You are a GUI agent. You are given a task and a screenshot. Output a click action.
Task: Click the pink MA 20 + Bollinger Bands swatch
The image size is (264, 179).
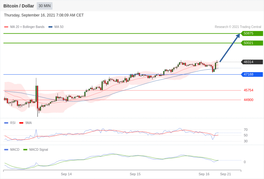tap(6, 27)
